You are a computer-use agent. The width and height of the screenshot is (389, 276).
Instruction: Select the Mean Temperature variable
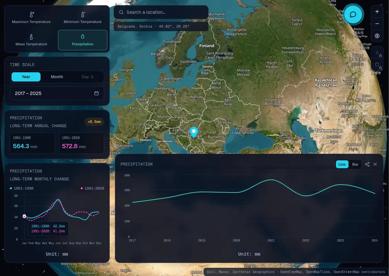coord(31,40)
